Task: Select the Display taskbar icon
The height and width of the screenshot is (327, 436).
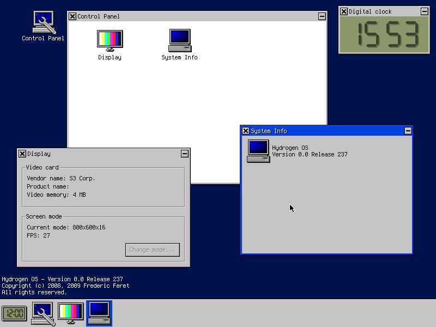Action: pyautogui.click(x=71, y=313)
